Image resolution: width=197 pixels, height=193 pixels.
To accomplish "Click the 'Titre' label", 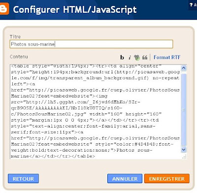I will click(x=15, y=36).
